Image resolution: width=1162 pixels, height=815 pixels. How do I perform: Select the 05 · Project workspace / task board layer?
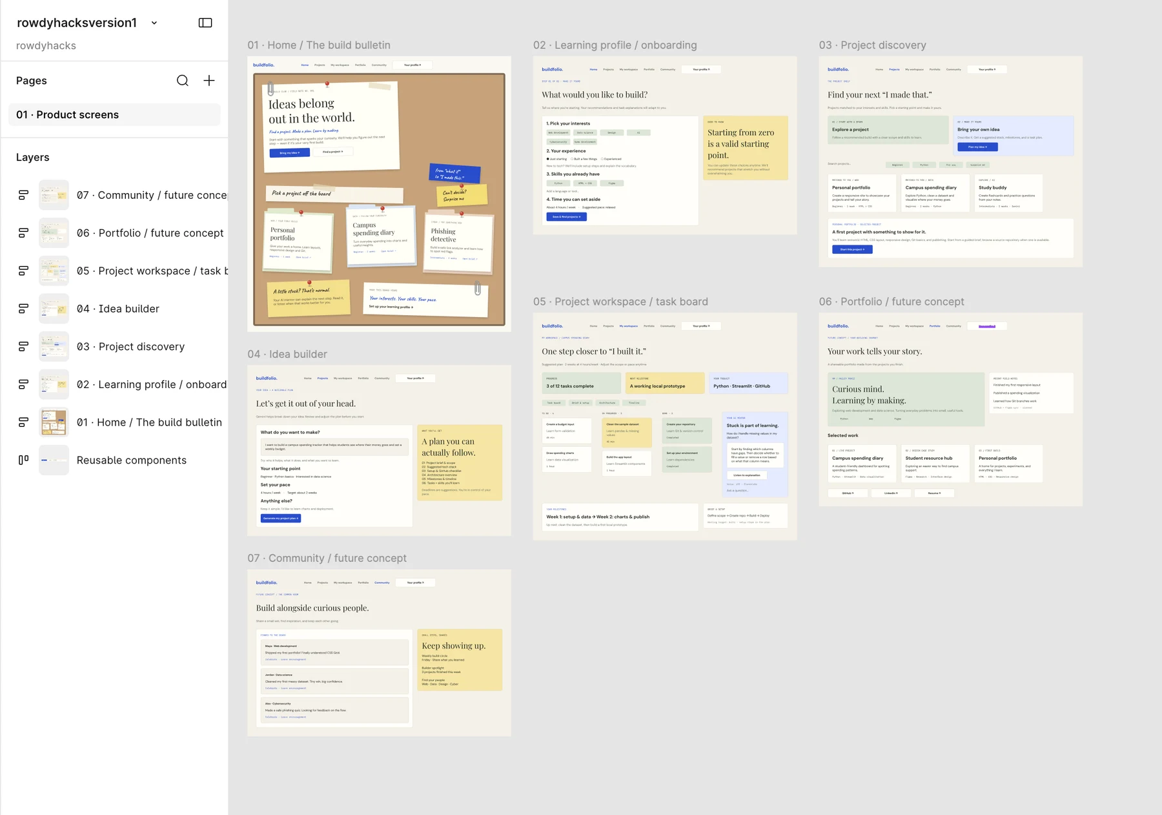152,271
